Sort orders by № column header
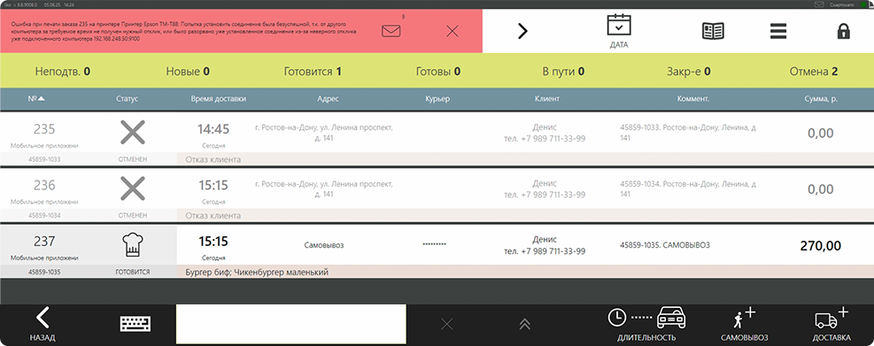874x346 pixels. tap(36, 98)
